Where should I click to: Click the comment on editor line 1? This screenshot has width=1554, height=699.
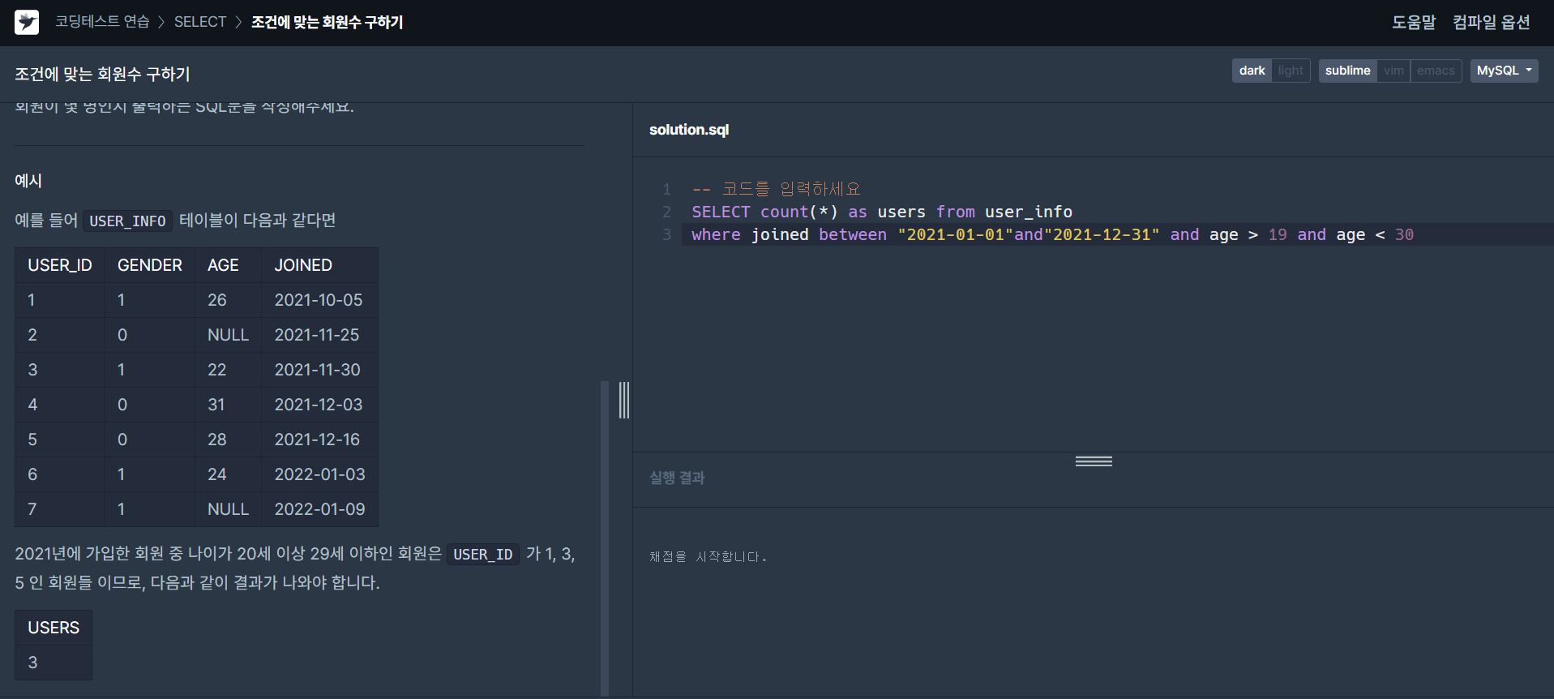click(776, 189)
